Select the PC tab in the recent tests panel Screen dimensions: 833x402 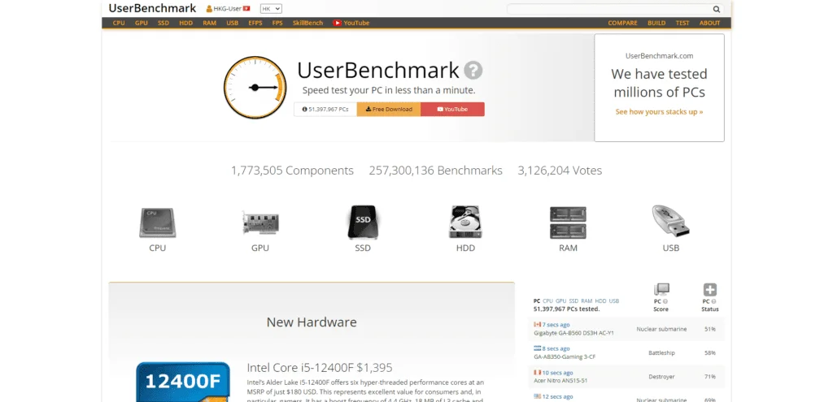point(537,300)
